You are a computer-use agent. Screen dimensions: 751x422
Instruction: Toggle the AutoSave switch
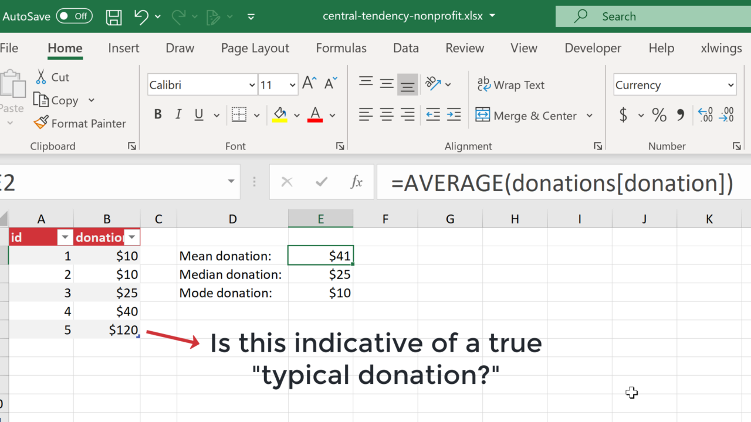click(75, 16)
